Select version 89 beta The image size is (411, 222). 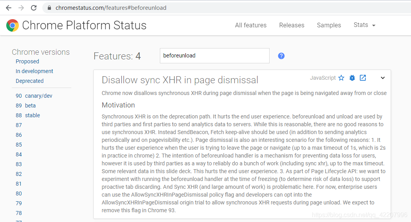tap(25, 106)
